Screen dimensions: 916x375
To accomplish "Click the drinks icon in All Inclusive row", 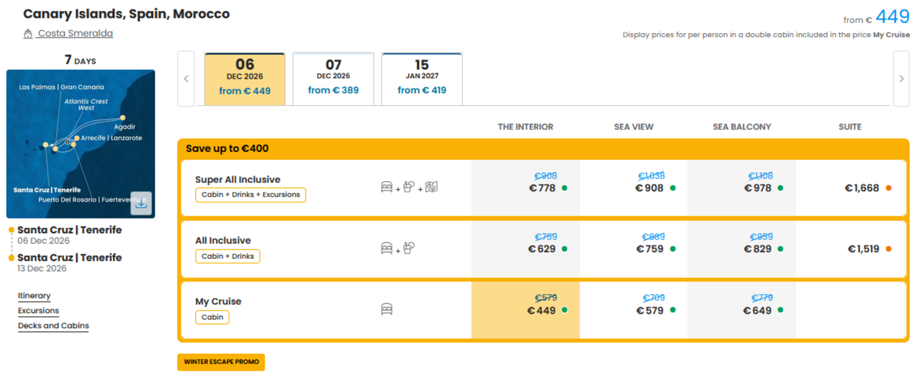I will tap(409, 248).
